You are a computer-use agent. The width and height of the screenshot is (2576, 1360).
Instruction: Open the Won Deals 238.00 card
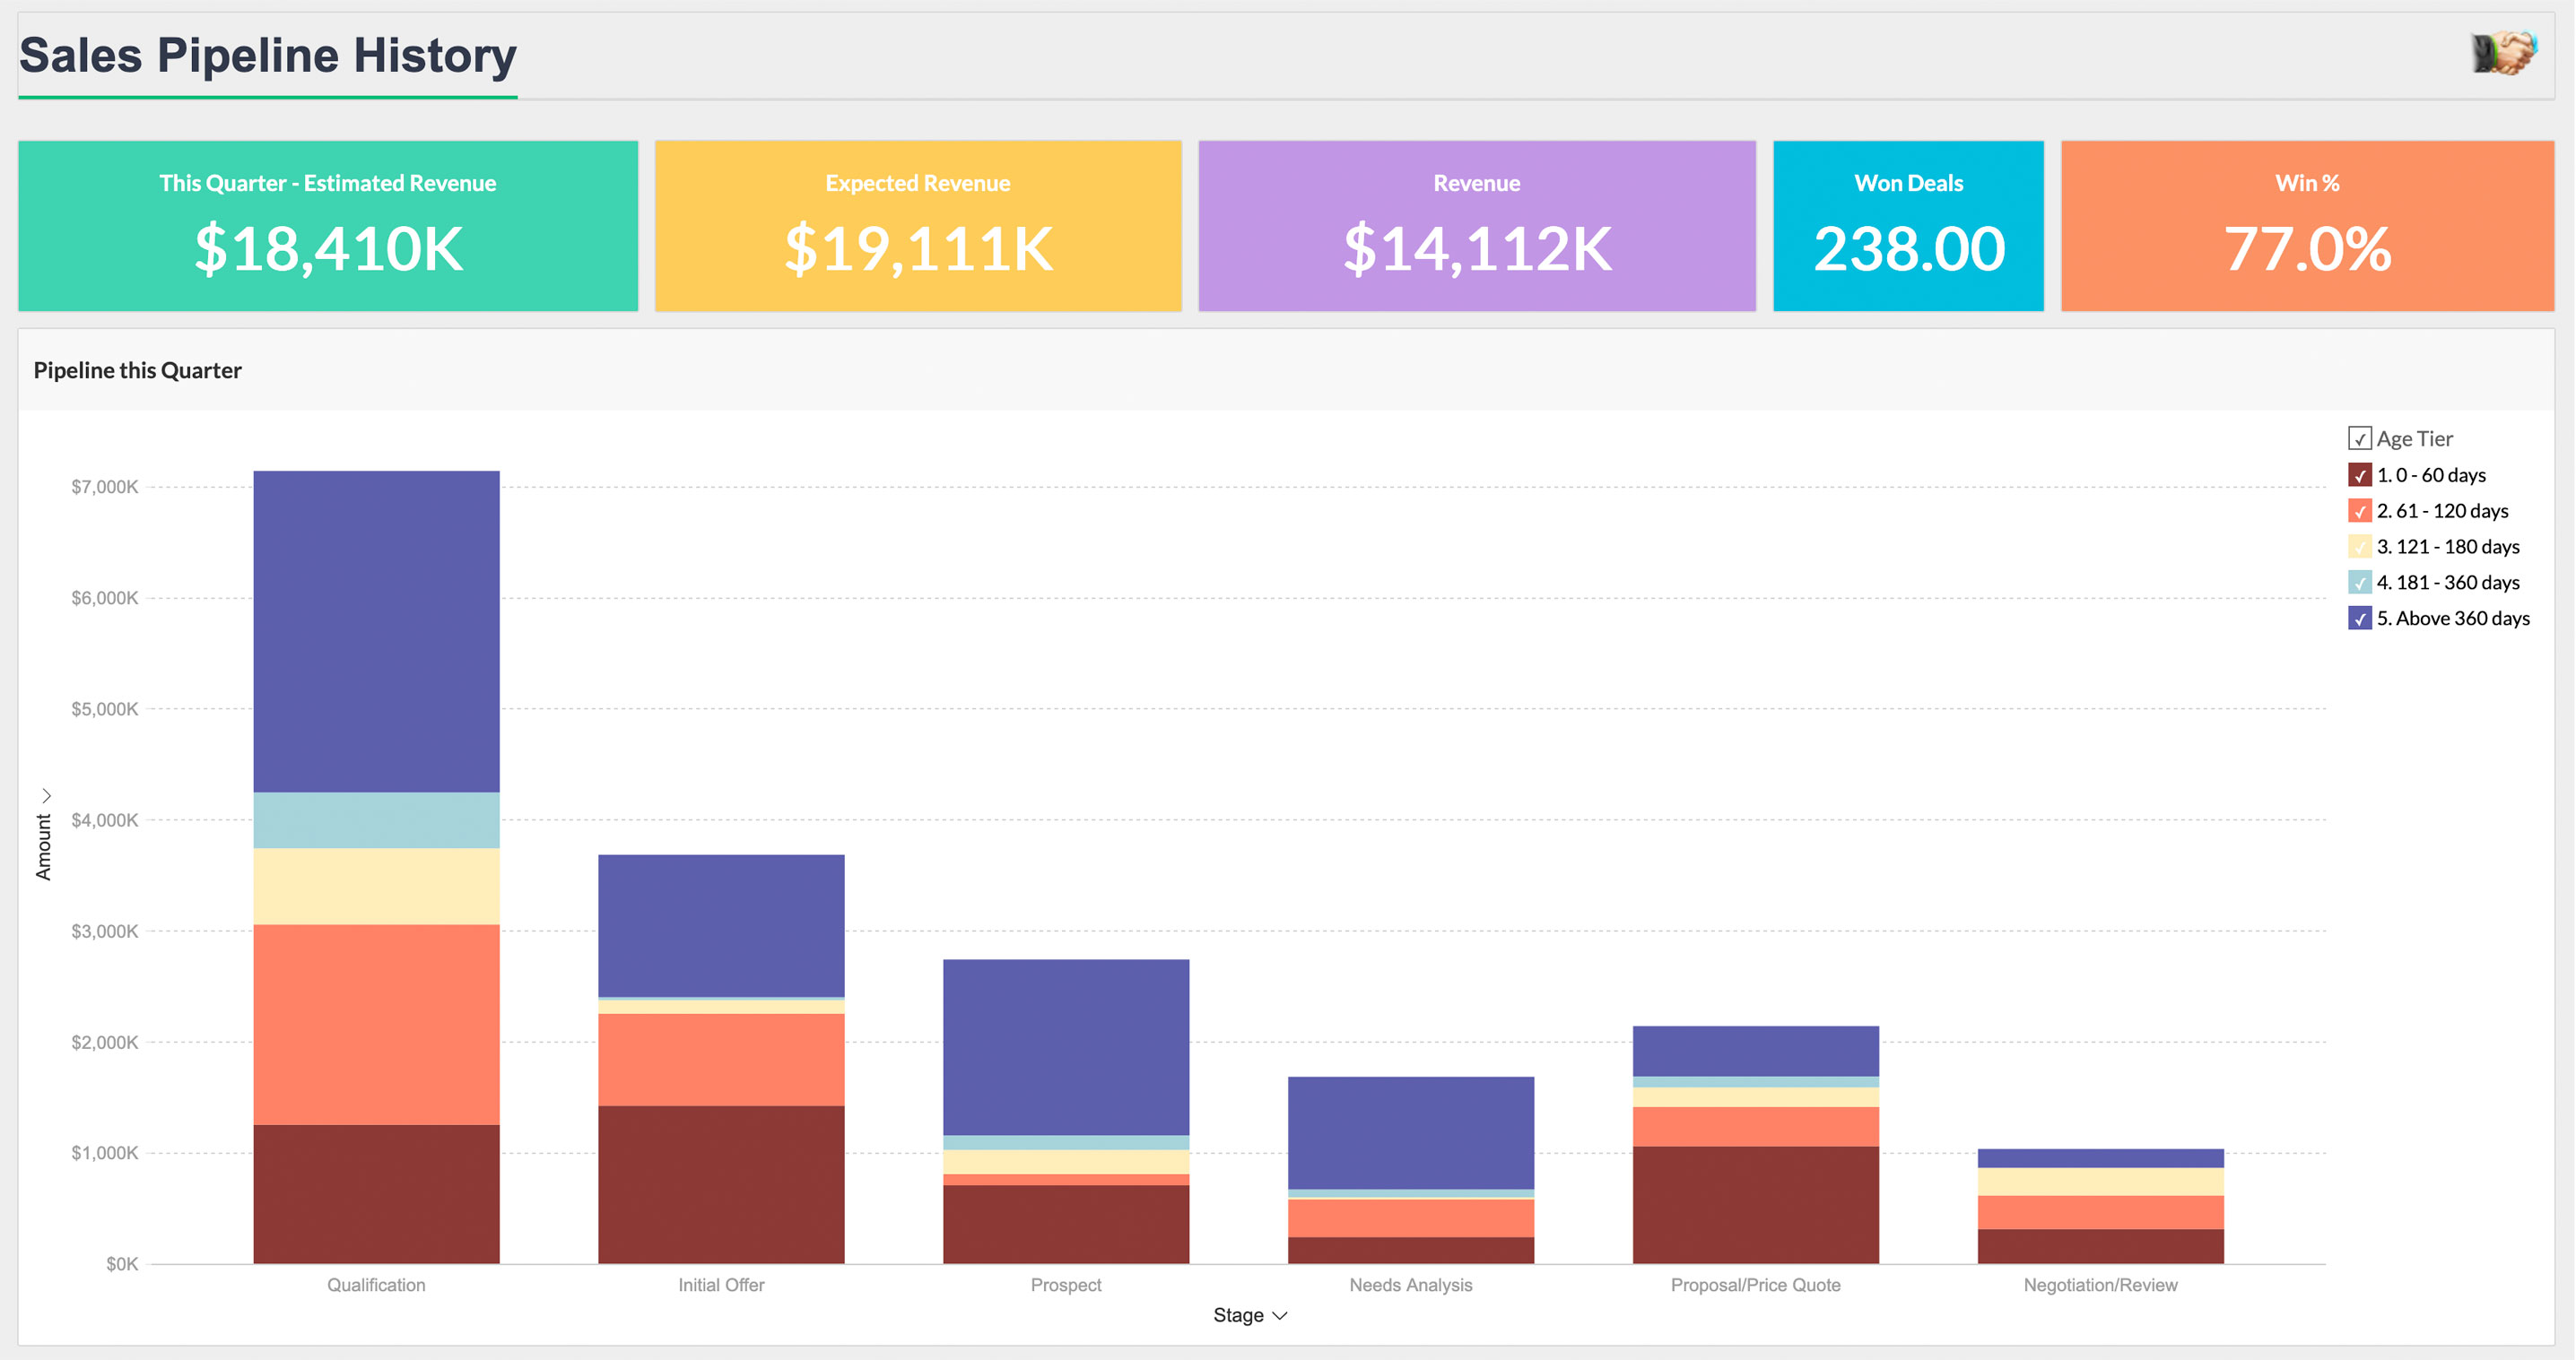click(1908, 226)
